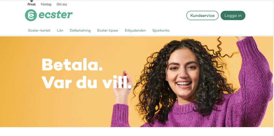The height and width of the screenshot is (136, 274).
Task: Switch to the Företag section
Action: click(46, 4)
